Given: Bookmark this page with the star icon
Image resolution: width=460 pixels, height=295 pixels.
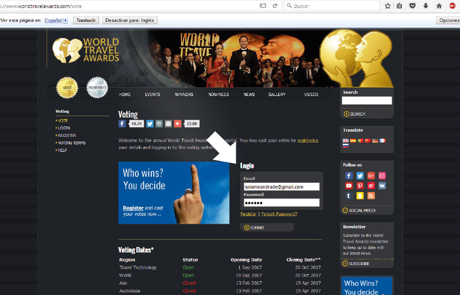Looking at the screenshot, I should 388,6.
